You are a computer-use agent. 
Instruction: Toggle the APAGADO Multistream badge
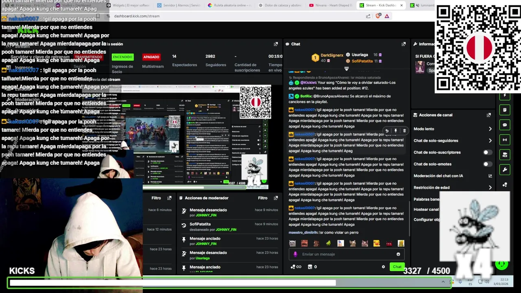pyautogui.click(x=151, y=57)
